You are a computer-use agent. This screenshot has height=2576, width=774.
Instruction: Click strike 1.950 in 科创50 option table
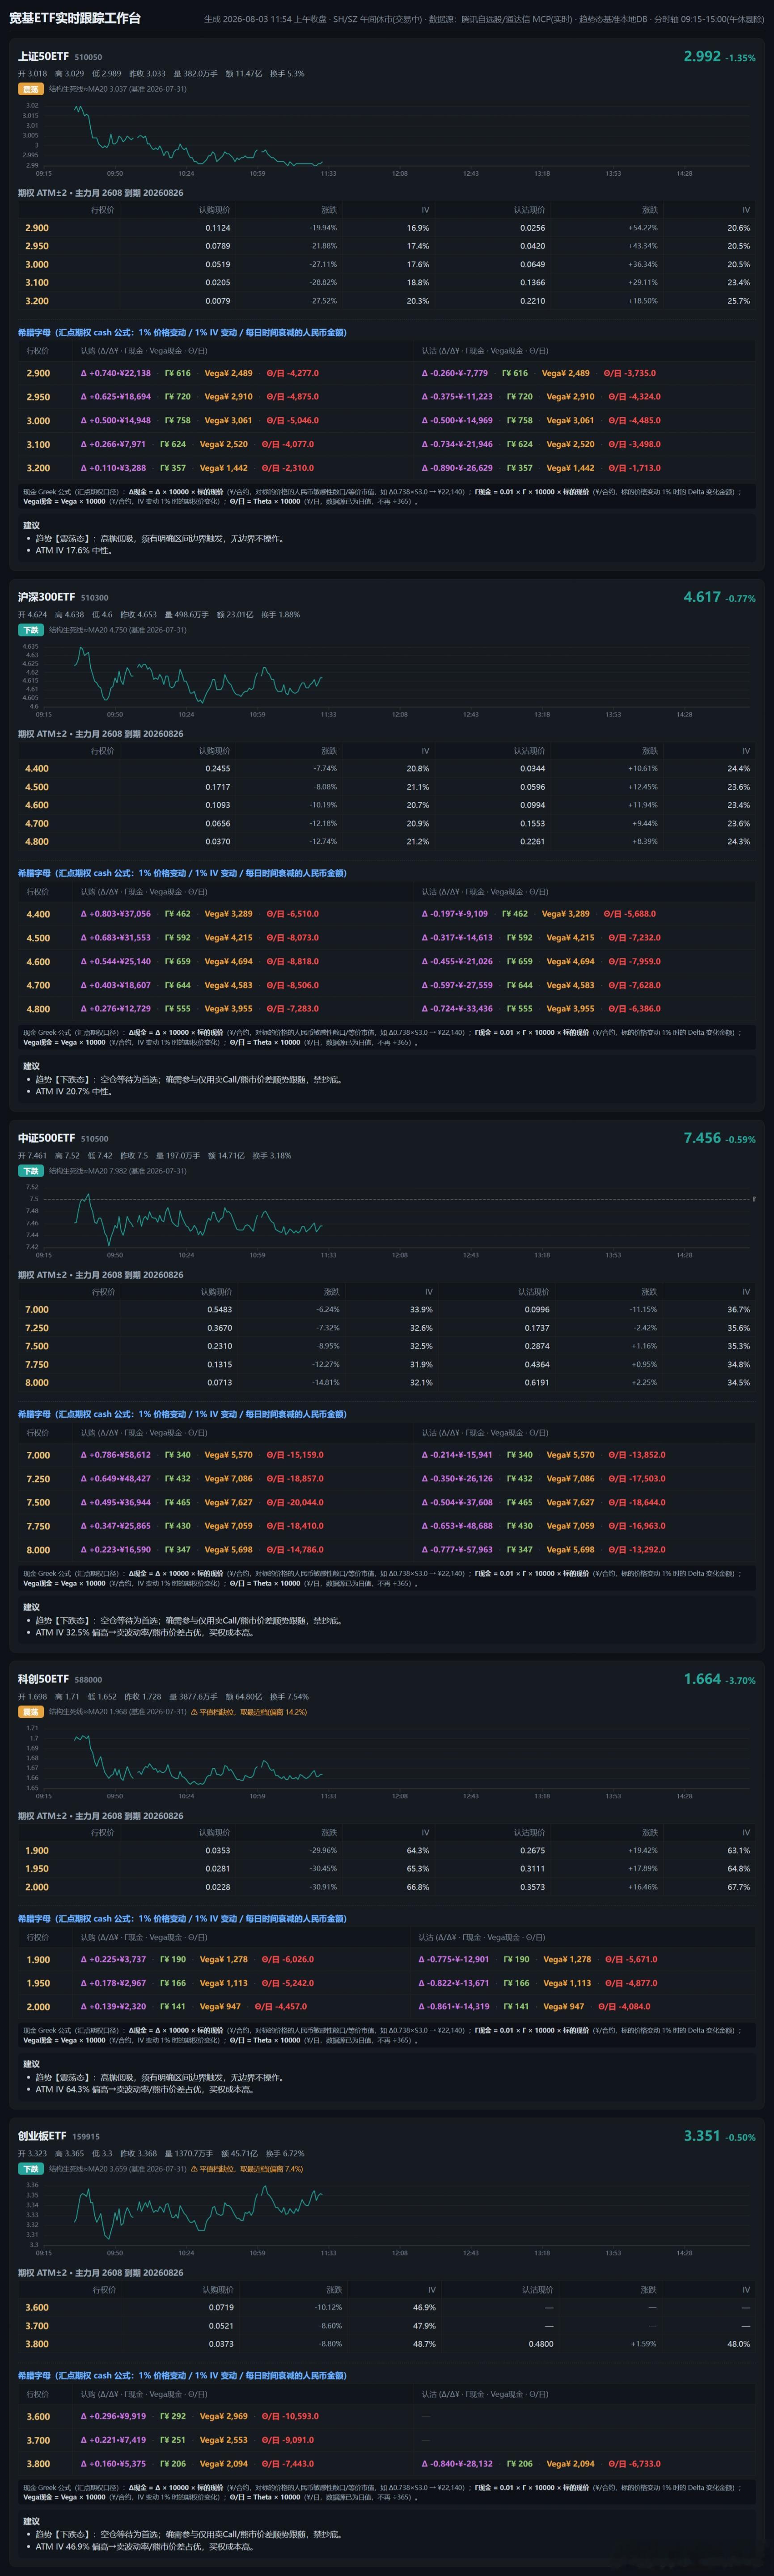tap(37, 1868)
